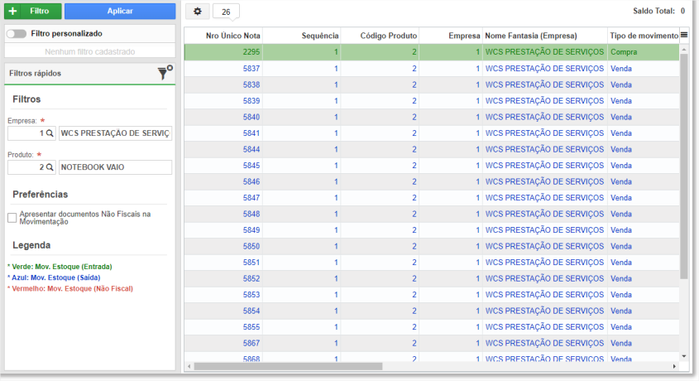
Task: Open the grid column menu icon
Action: 684,35
